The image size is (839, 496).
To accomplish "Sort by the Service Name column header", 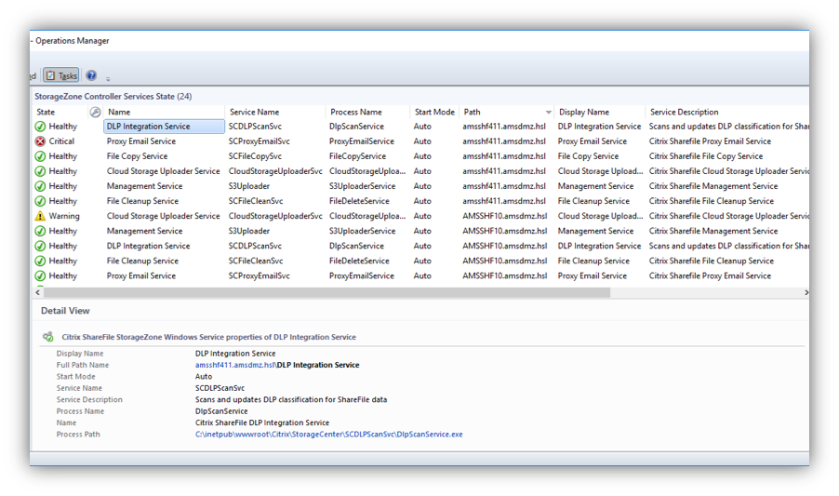I will 255,112.
